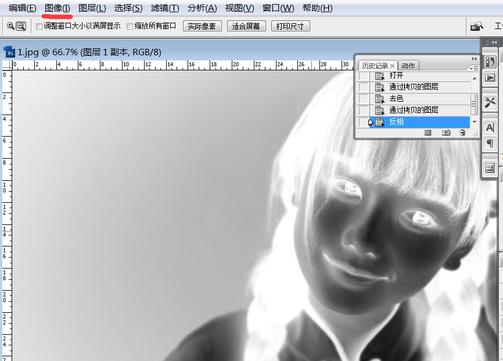
Task: Launch Adobe Bridge from the options bar
Action: (477, 26)
